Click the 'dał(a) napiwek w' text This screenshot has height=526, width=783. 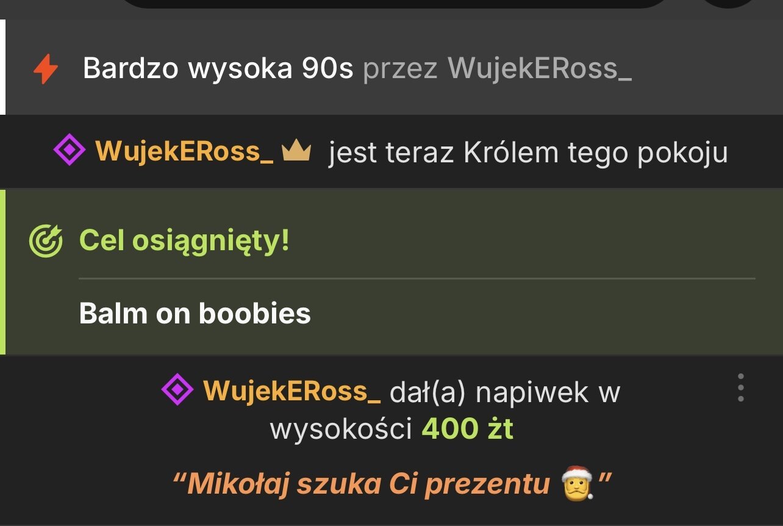point(505,392)
